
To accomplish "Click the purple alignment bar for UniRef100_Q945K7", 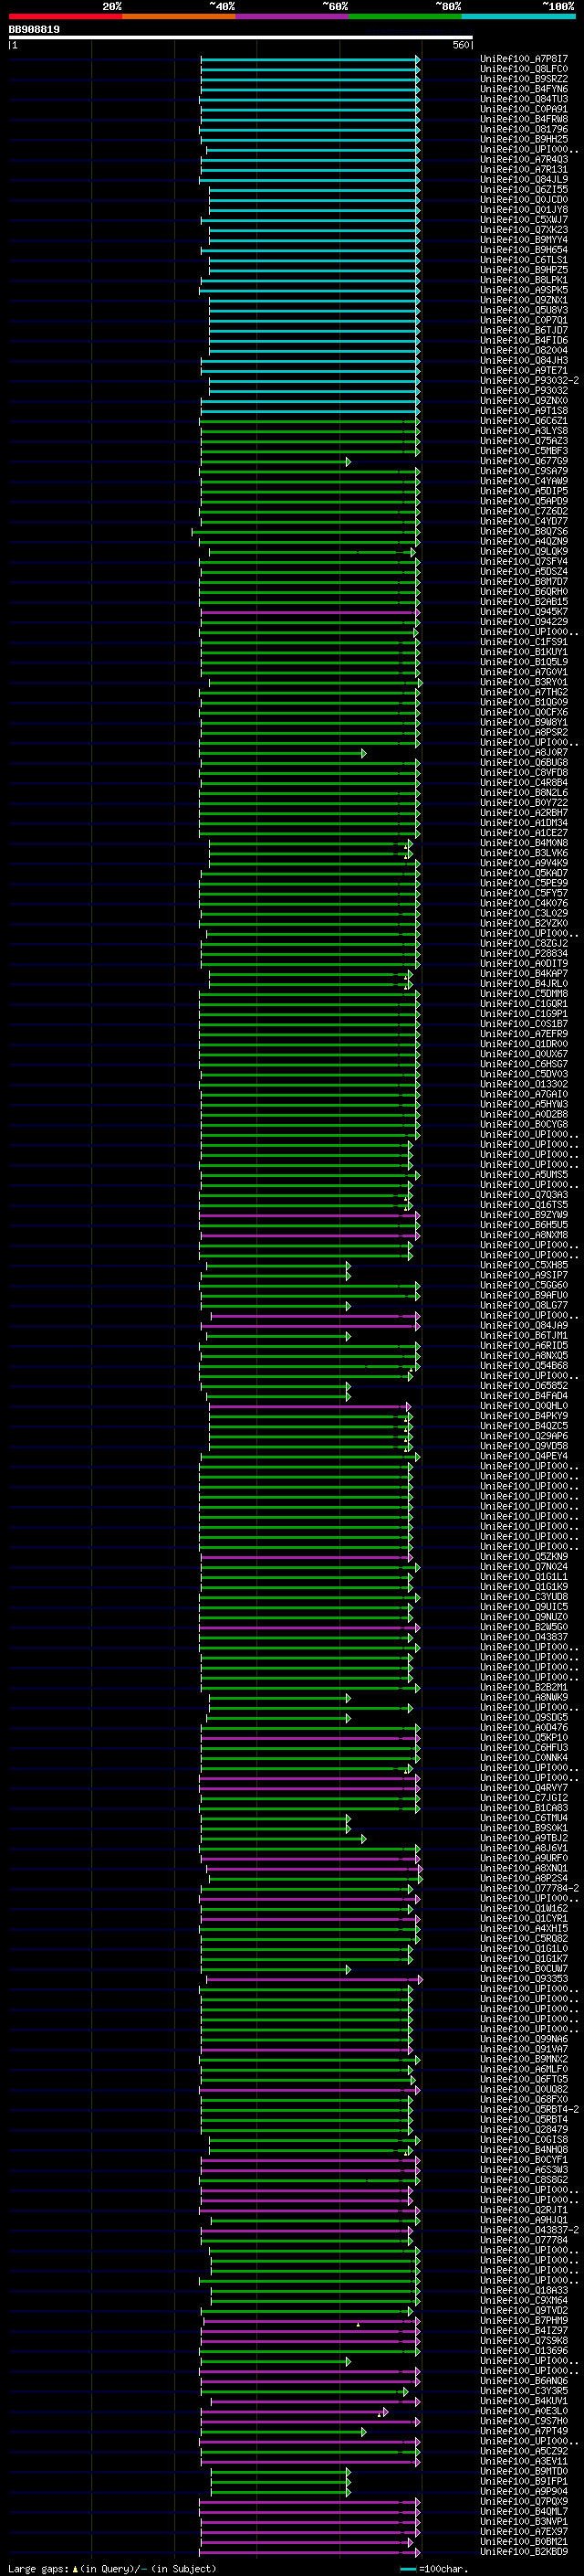I will pyautogui.click(x=309, y=613).
